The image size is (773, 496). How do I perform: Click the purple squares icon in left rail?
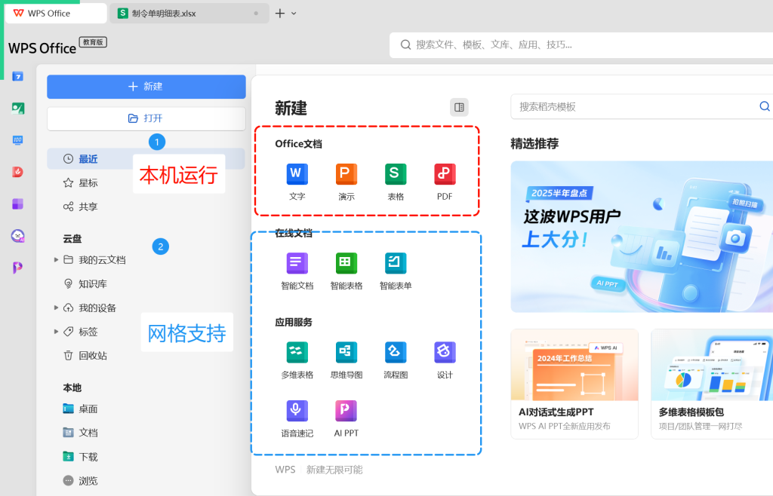(x=18, y=204)
